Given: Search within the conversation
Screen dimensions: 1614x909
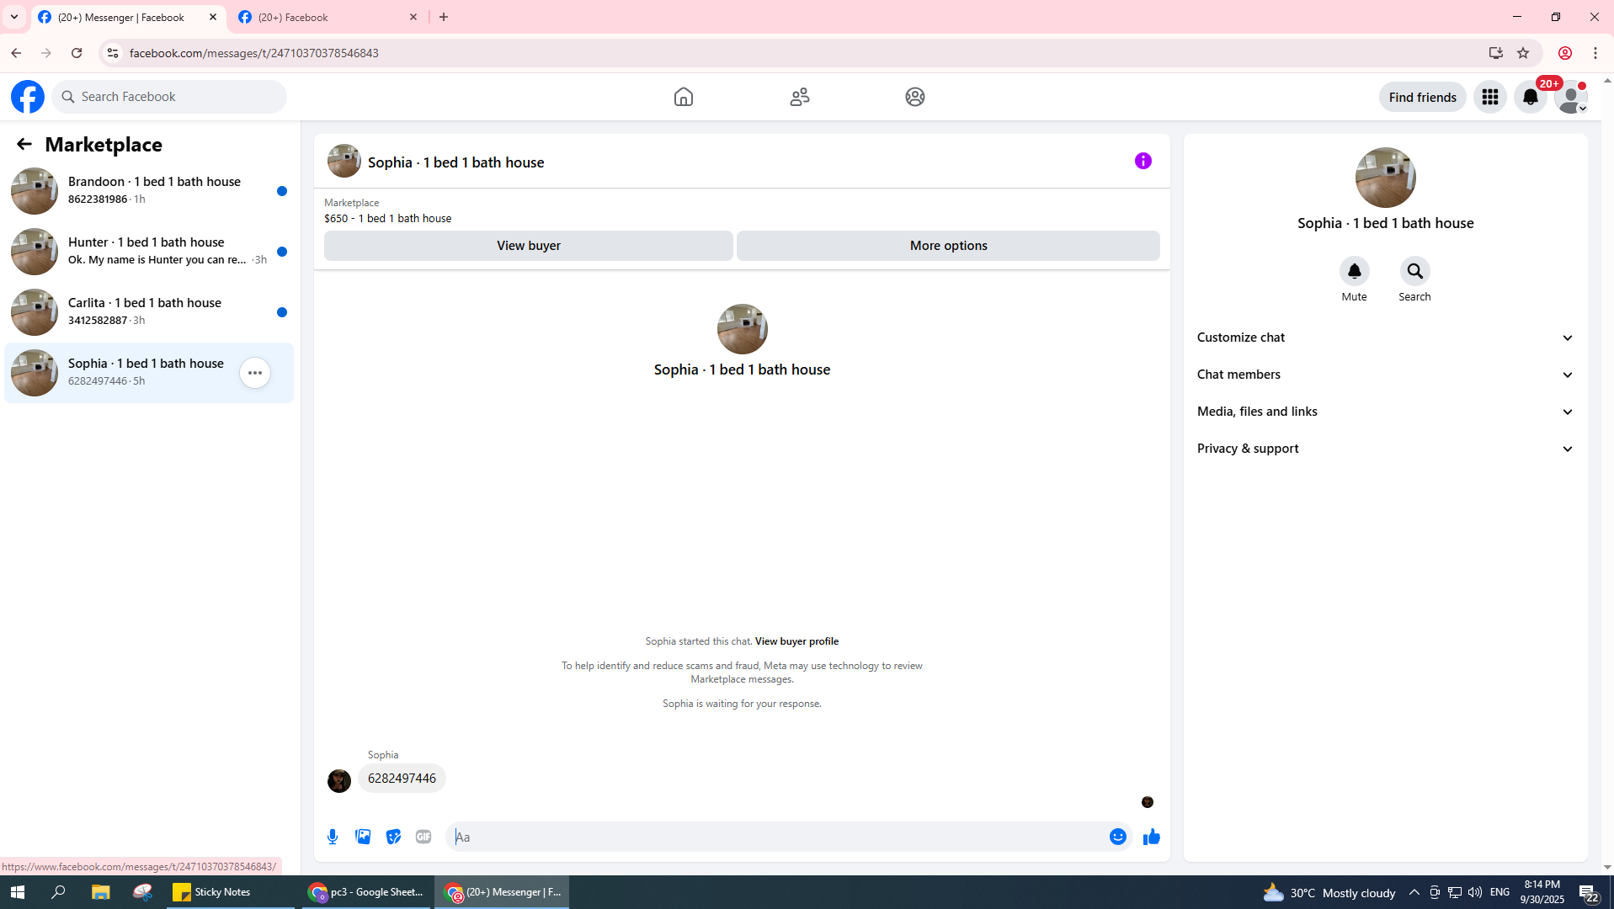Looking at the screenshot, I should point(1414,271).
